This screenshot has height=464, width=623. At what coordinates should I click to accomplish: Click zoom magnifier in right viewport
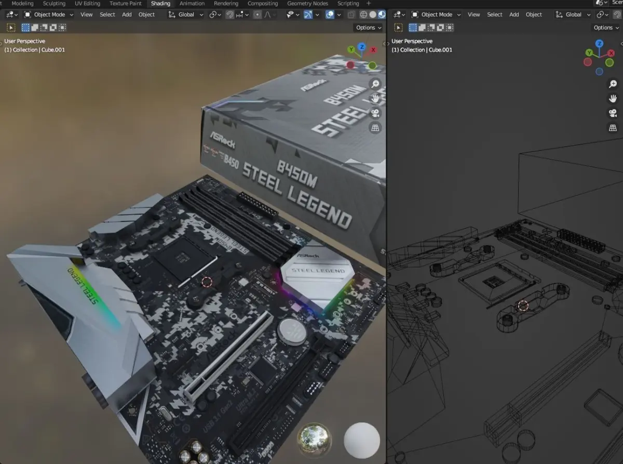tap(613, 84)
